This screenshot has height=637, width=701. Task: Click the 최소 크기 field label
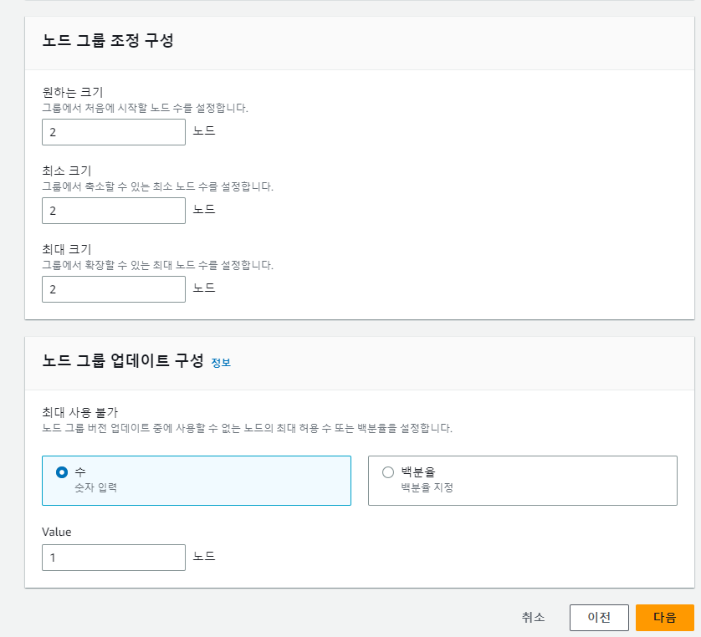(66, 171)
